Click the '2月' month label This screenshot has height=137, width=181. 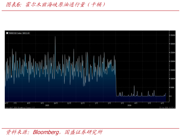[109, 103]
